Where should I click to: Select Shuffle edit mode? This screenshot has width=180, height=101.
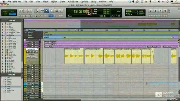click(5, 12)
